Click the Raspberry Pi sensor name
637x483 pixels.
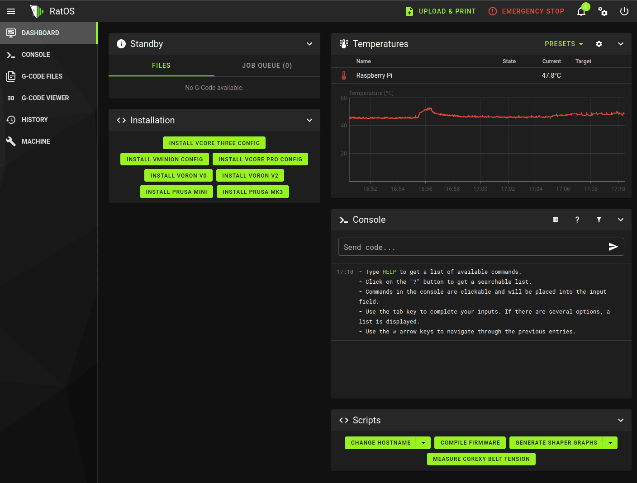[374, 75]
